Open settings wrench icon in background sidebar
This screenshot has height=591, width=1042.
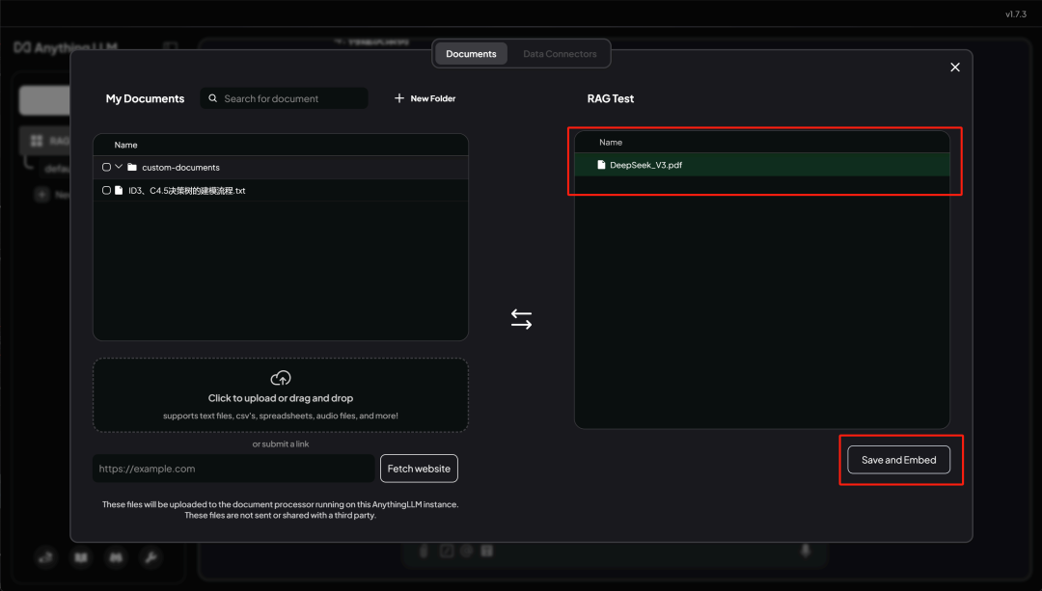[151, 557]
